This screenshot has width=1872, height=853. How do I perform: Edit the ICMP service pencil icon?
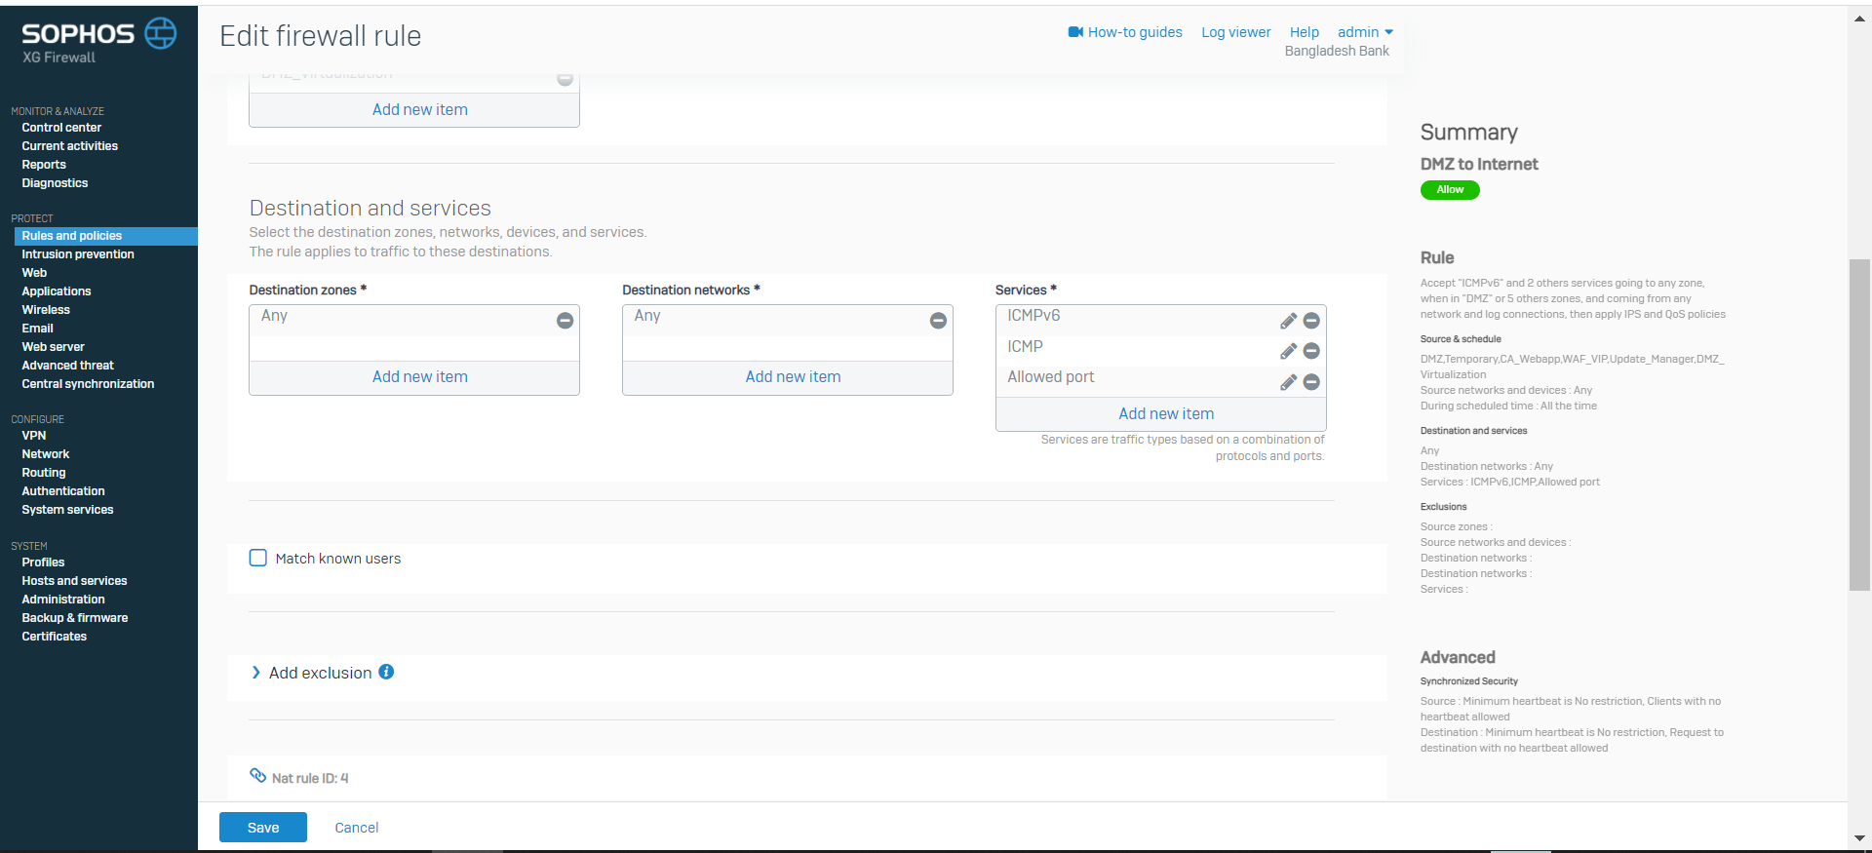(1288, 351)
